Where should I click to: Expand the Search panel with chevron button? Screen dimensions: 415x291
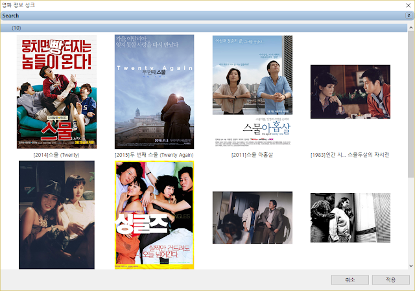(409, 16)
